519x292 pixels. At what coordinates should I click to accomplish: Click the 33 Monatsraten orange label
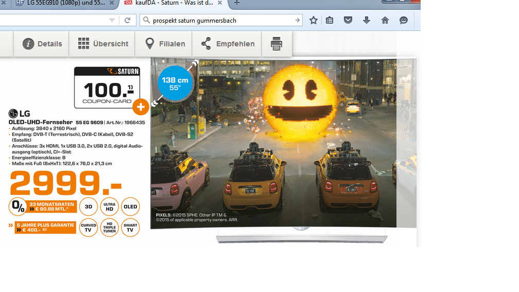click(x=52, y=207)
